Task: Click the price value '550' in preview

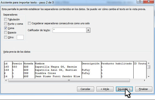Action: point(15,67)
